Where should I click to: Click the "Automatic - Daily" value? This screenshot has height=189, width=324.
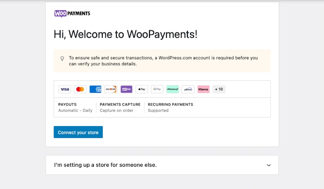[75, 111]
